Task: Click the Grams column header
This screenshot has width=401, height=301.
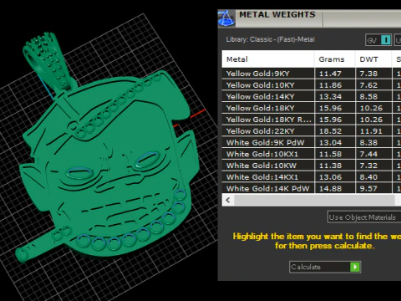Action: point(335,59)
